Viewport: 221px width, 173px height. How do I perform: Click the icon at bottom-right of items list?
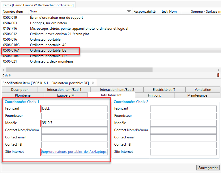click(218, 75)
